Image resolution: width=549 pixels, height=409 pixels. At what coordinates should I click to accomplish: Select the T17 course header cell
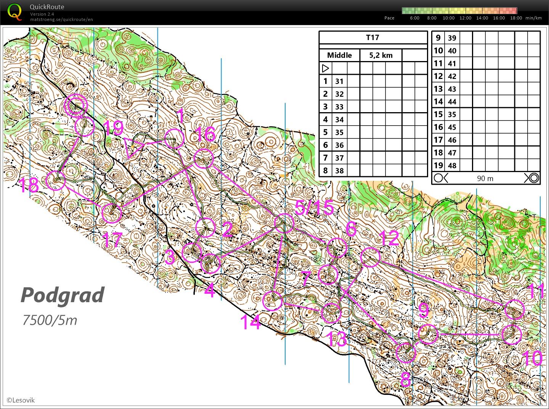[x=372, y=37]
